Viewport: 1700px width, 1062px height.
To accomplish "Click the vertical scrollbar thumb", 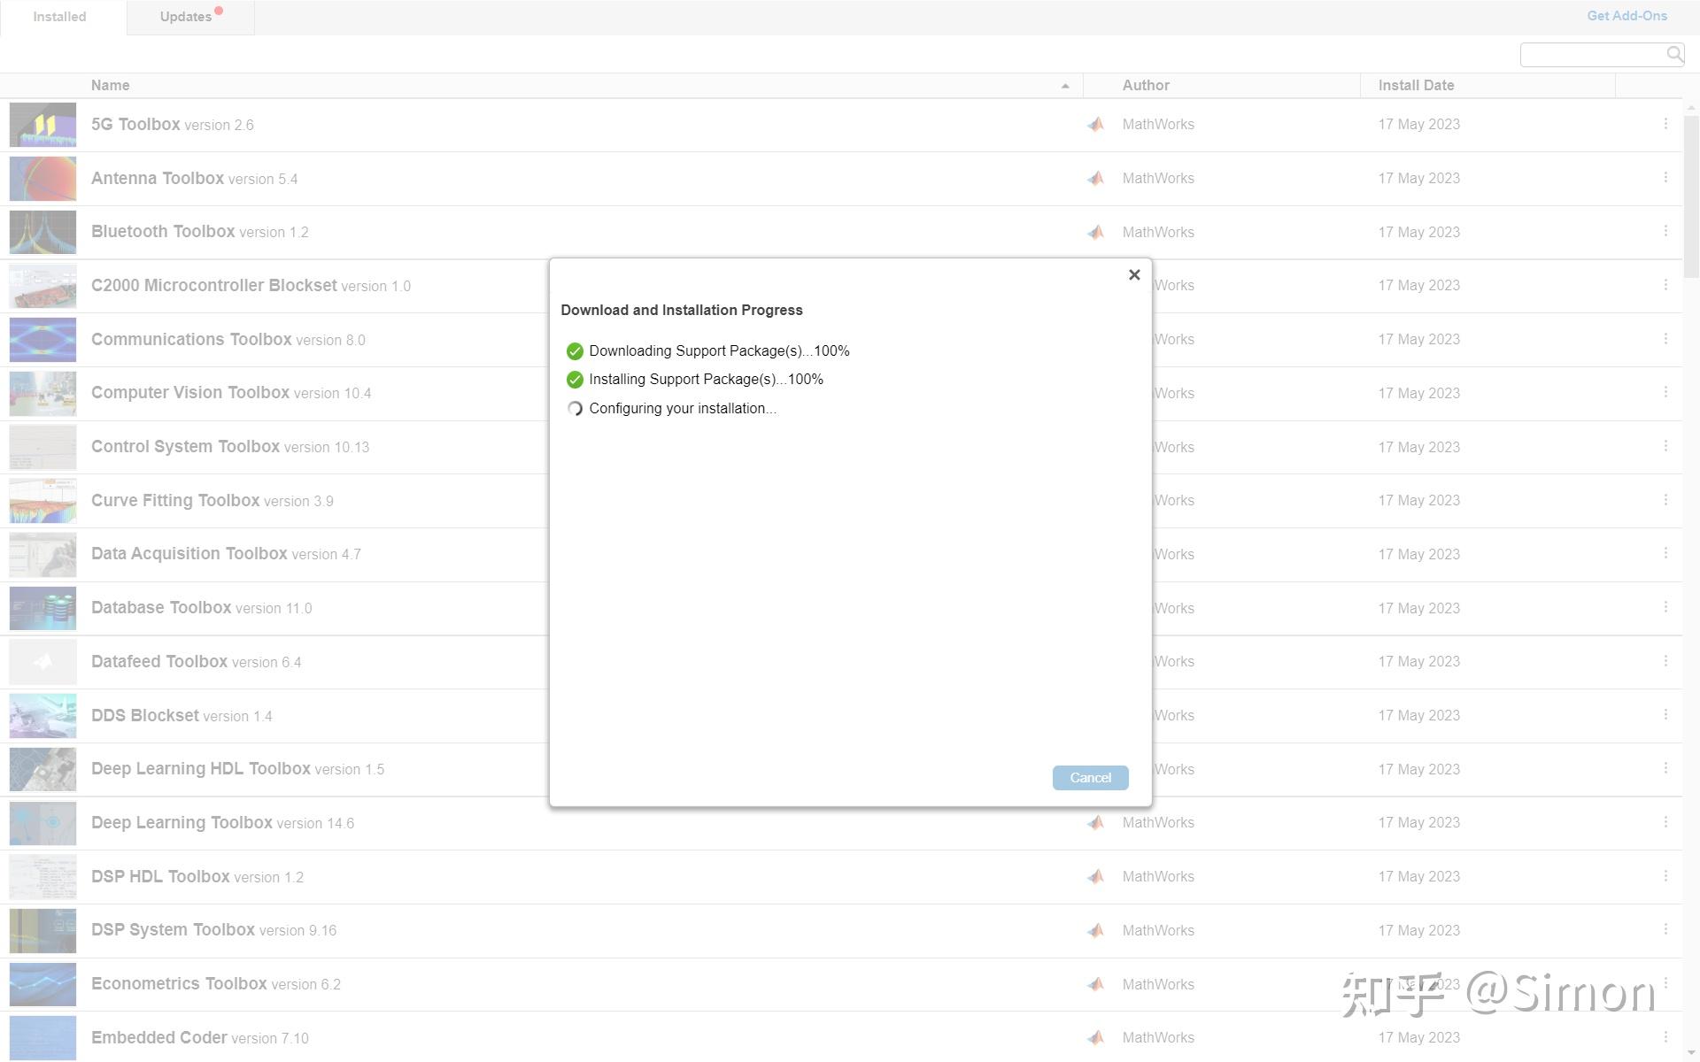I will point(1691,195).
